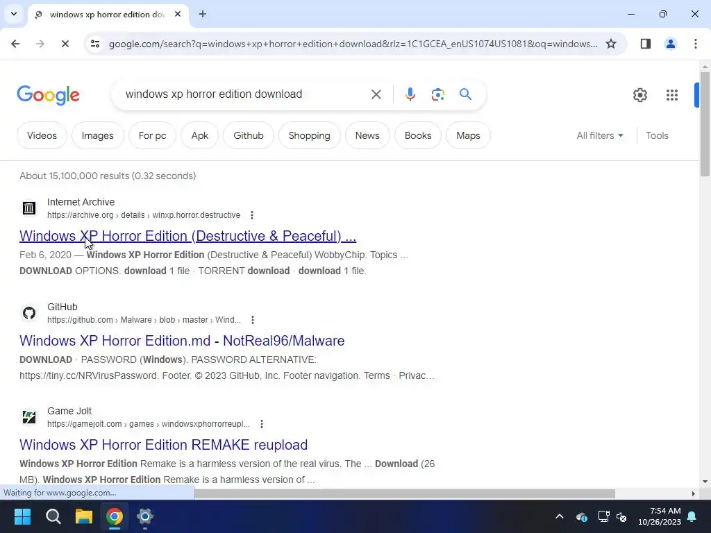Go back to previous page
711x533 pixels.
tap(15, 44)
